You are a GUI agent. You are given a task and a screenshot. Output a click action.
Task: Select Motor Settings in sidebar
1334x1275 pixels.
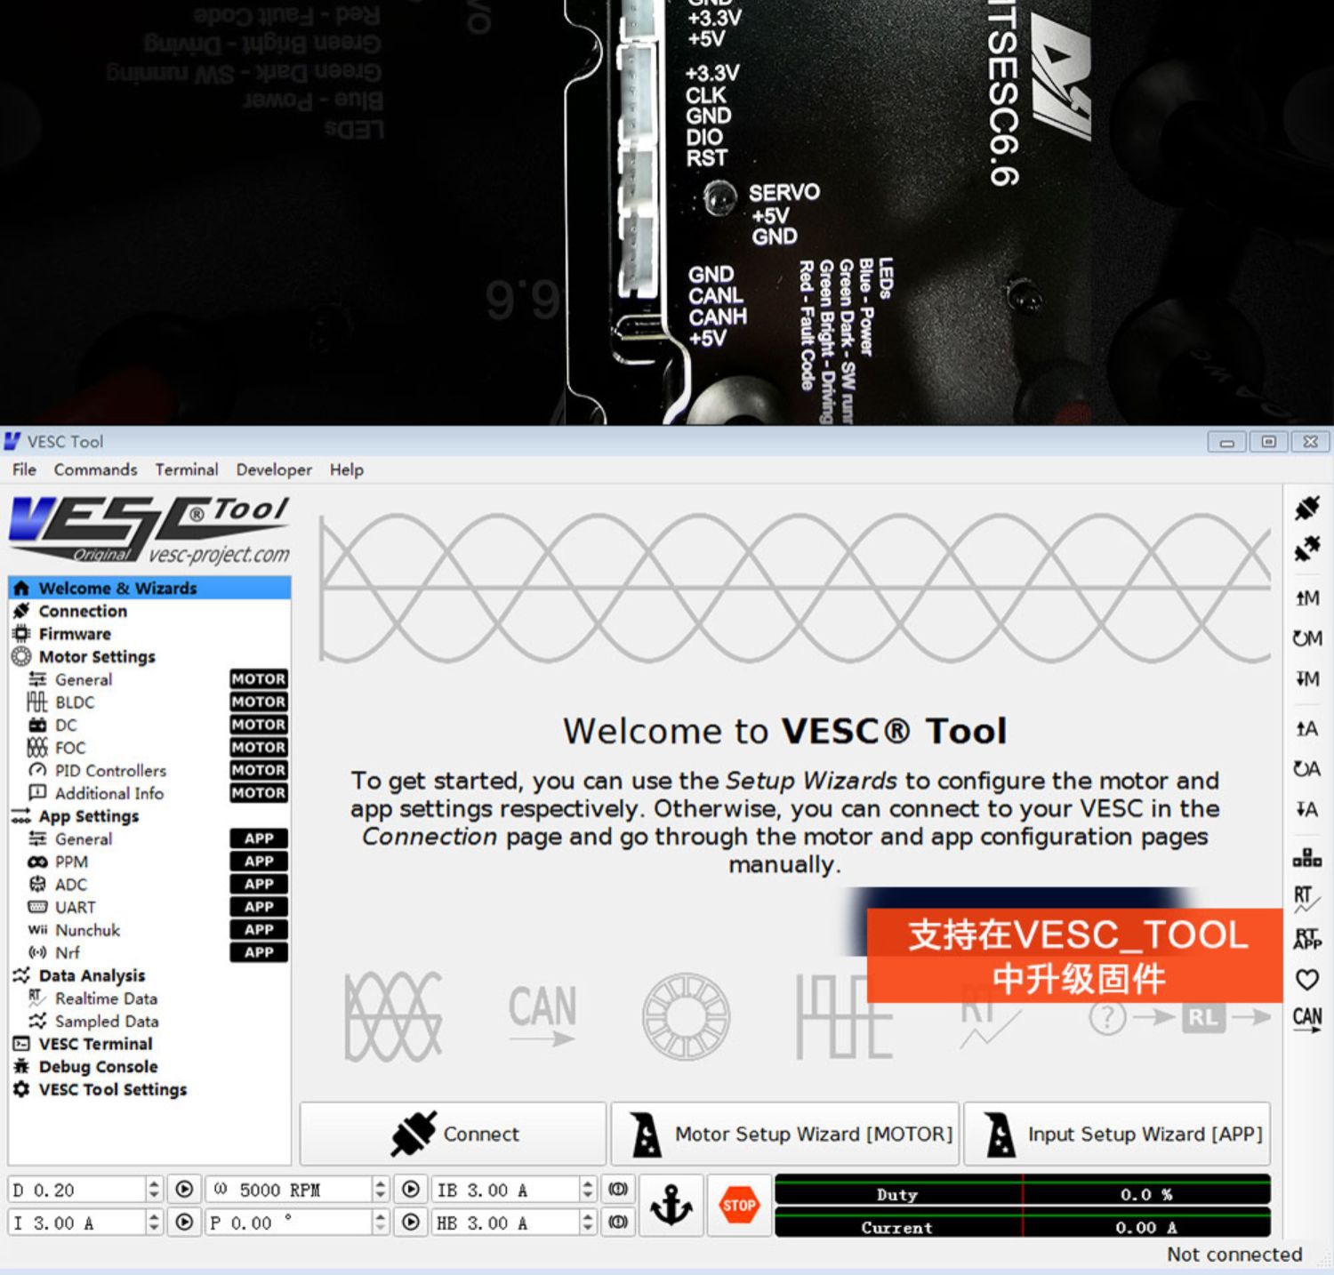click(x=149, y=656)
